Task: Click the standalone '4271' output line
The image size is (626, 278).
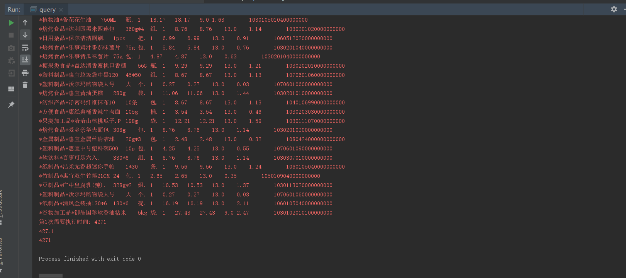Action: [x=45, y=240]
